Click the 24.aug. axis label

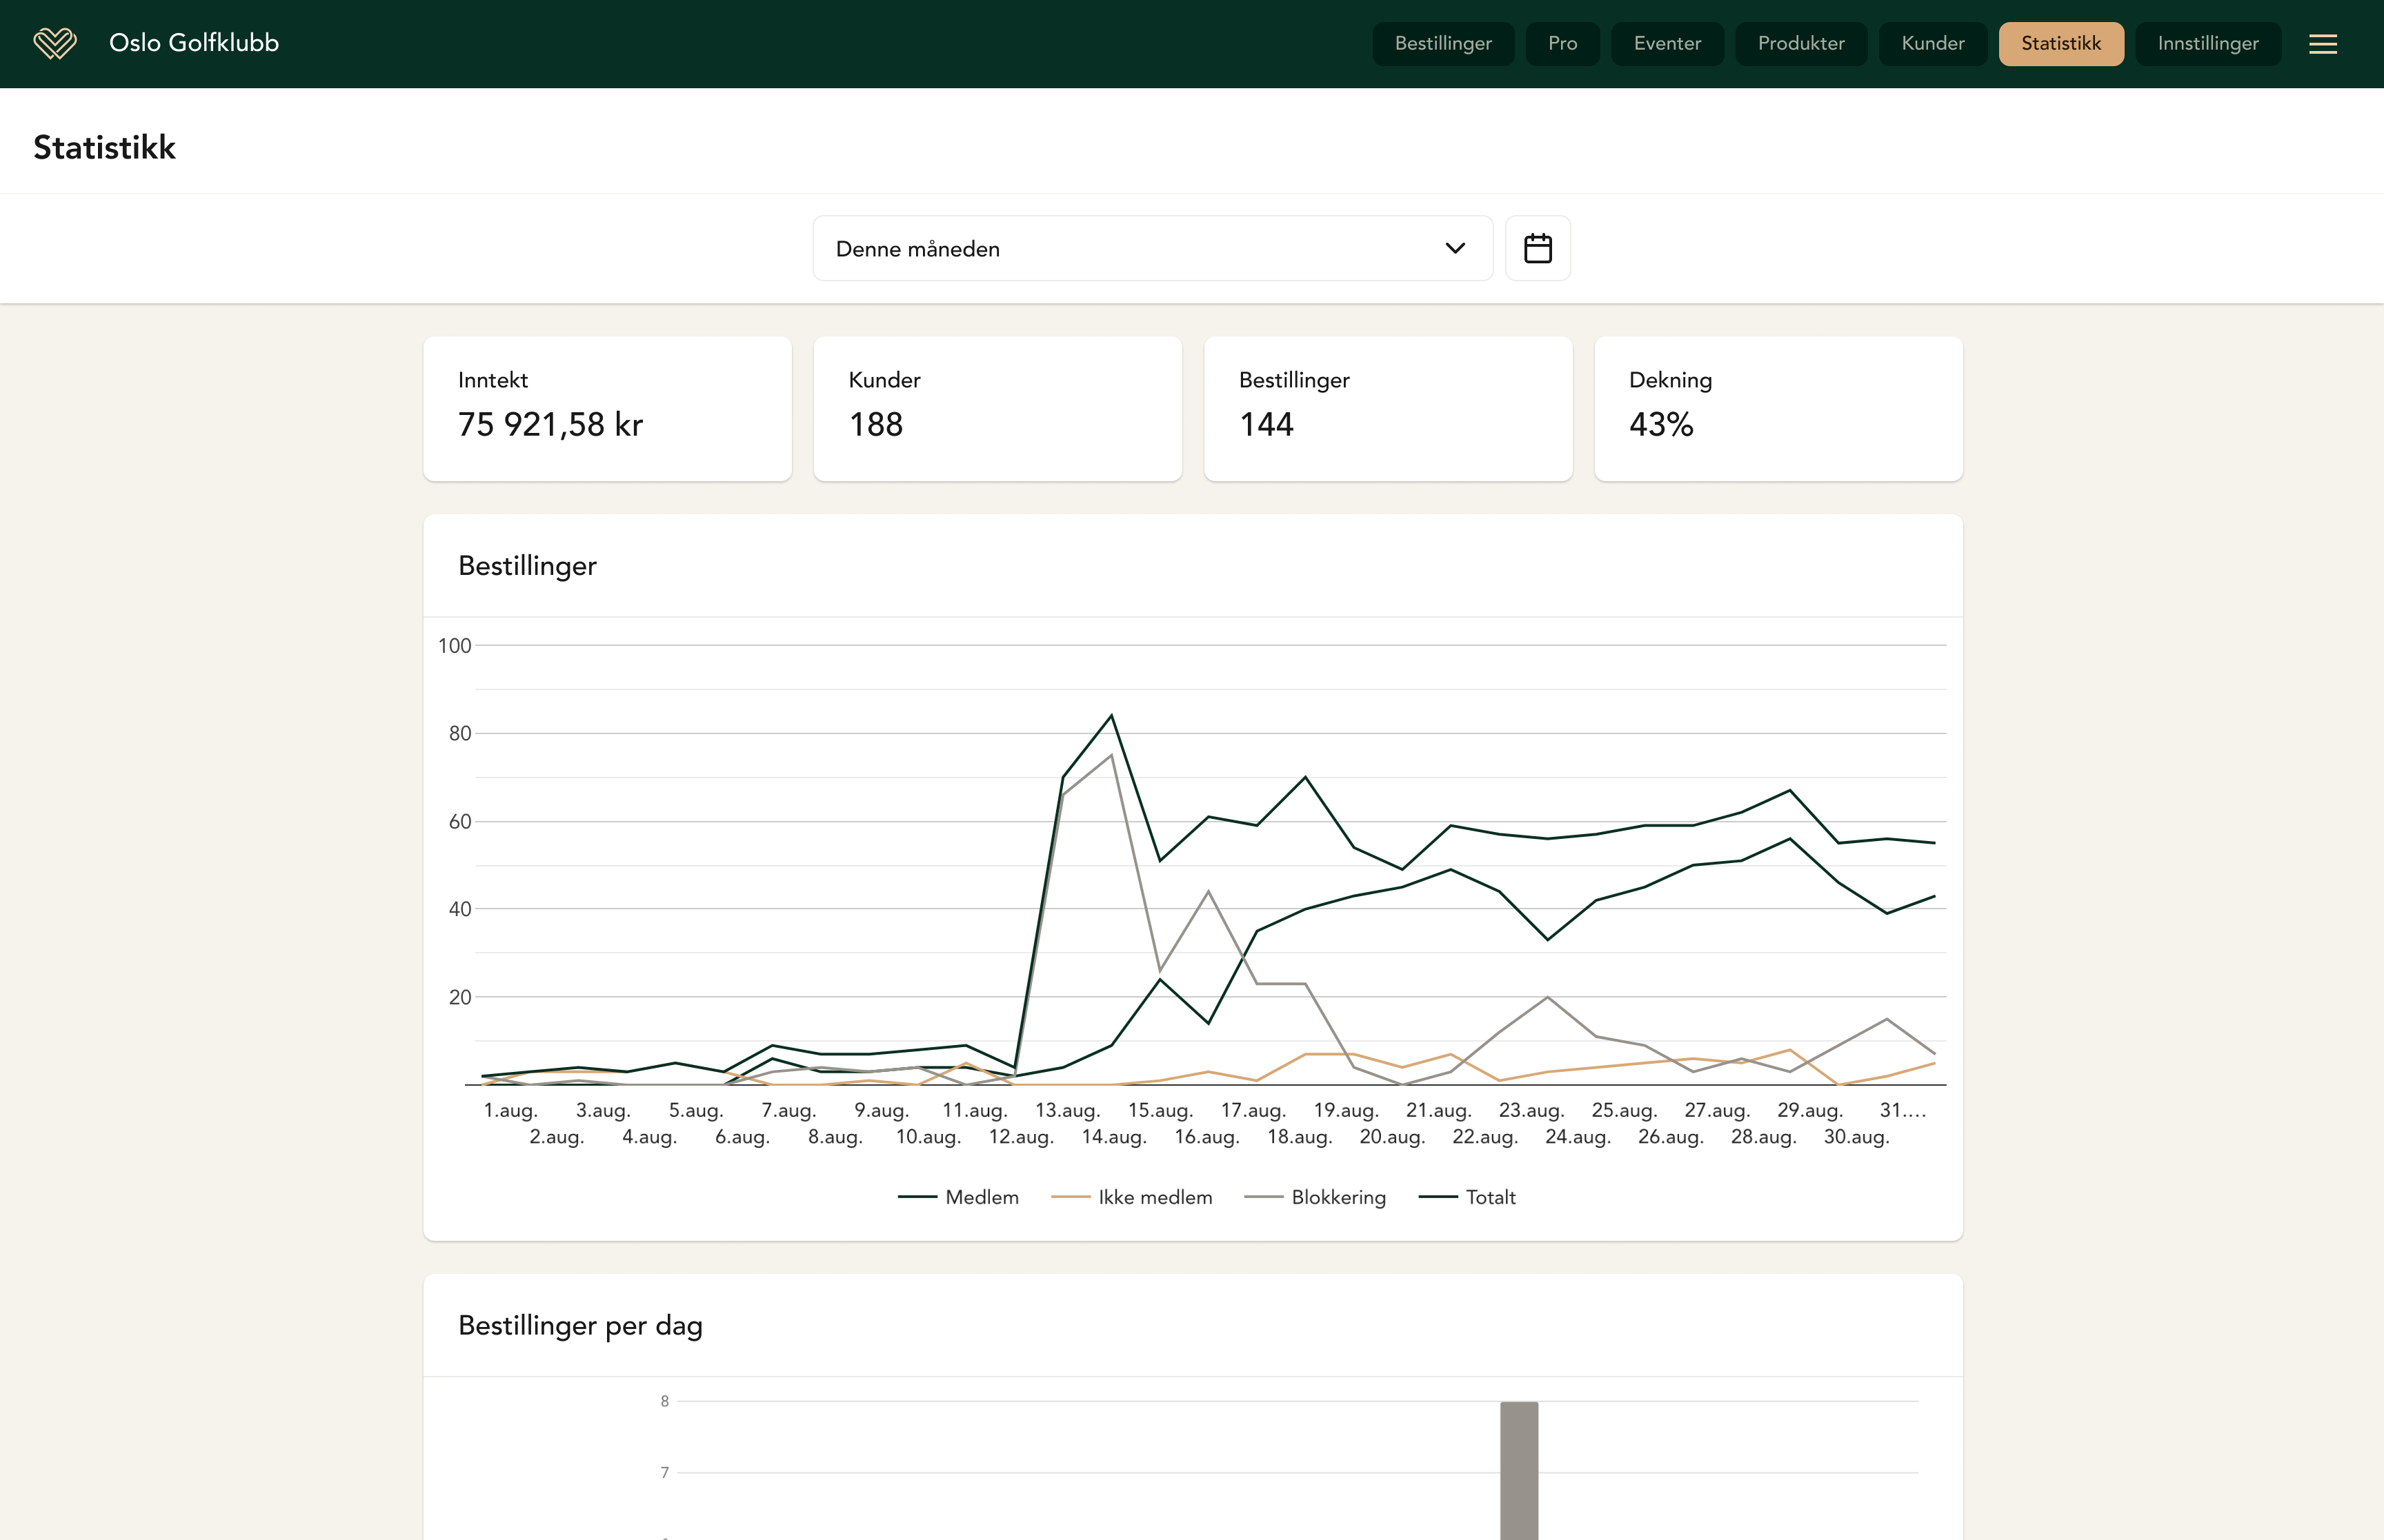(1578, 1137)
